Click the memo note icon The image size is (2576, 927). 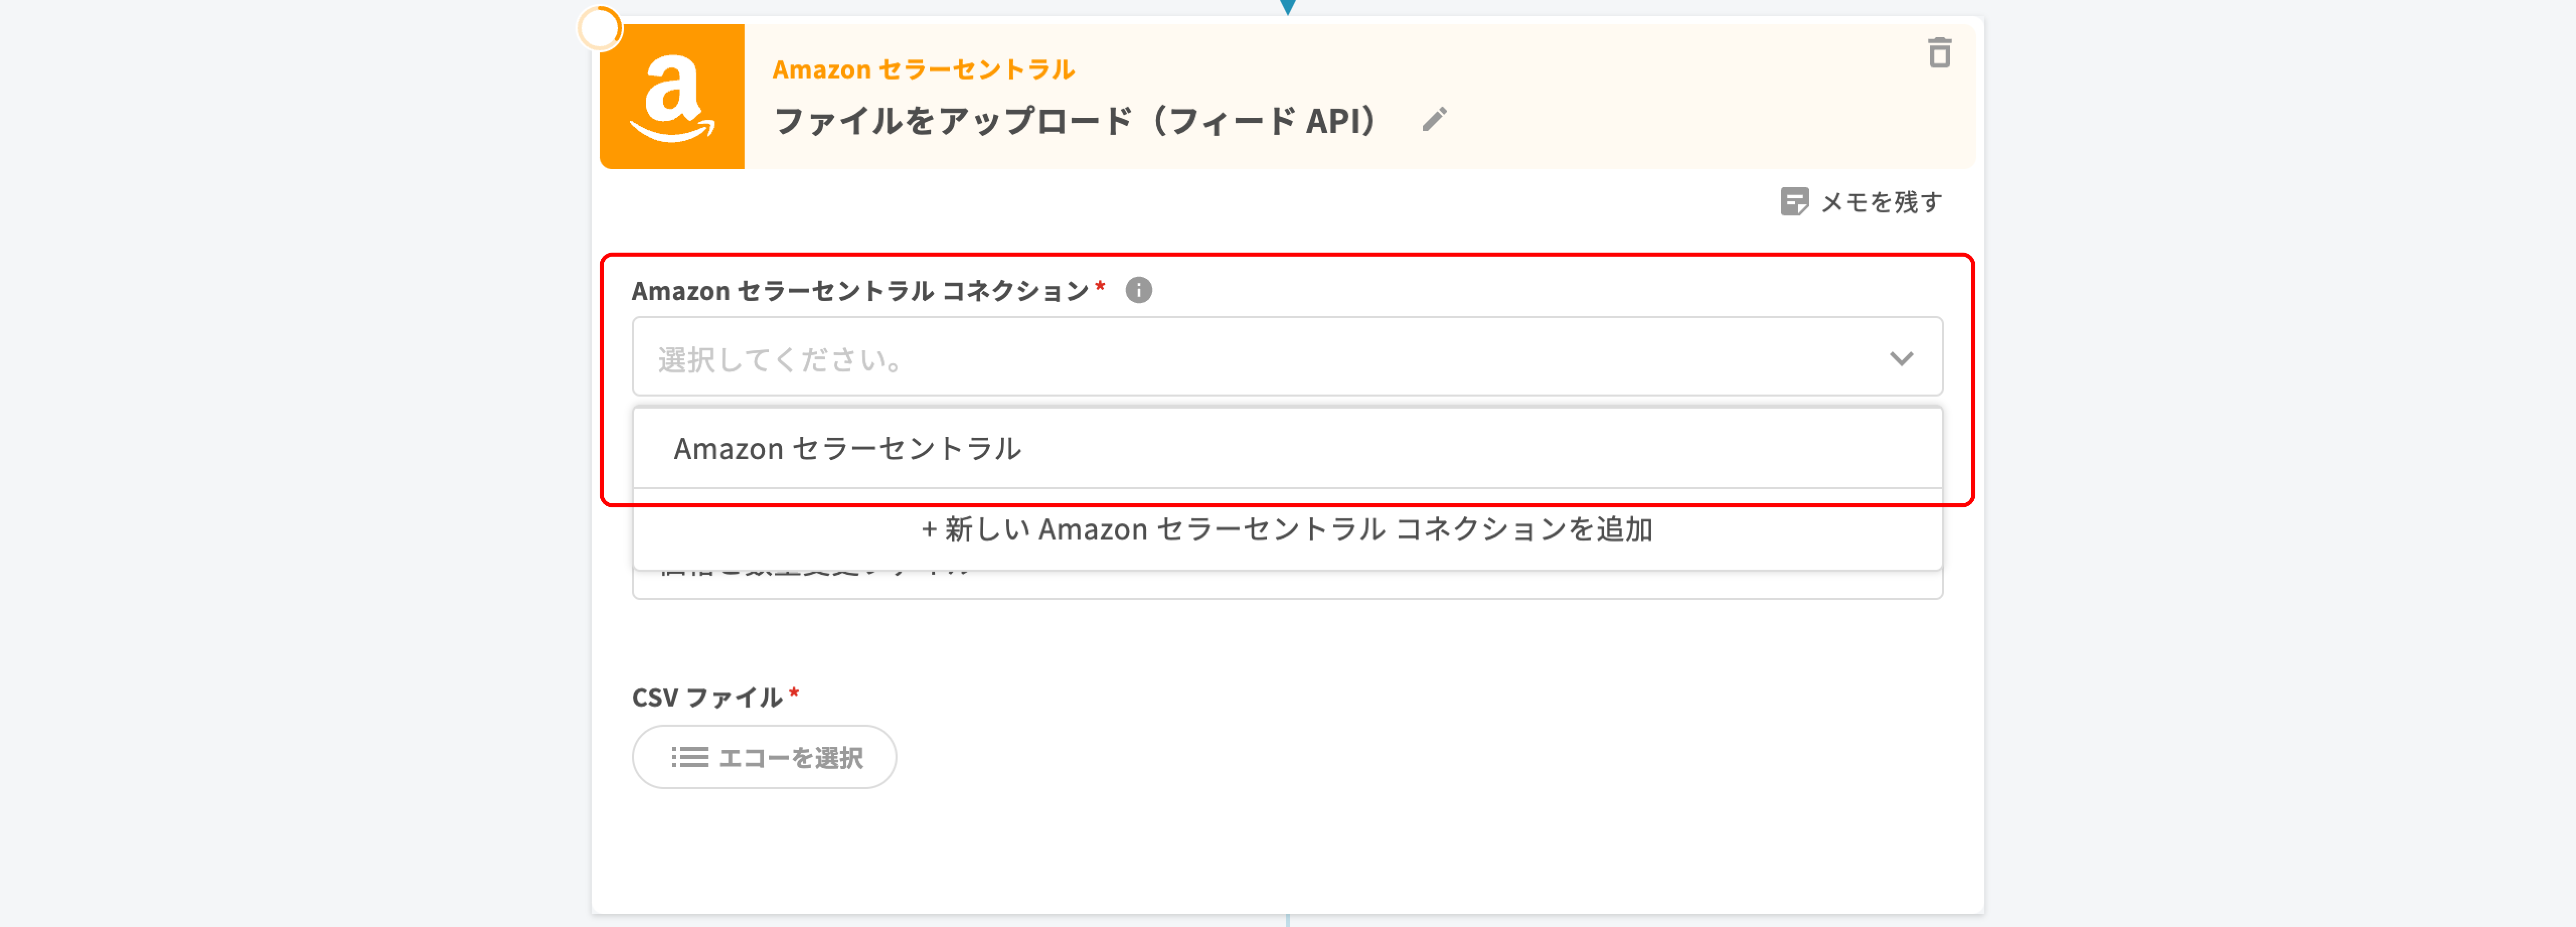1794,202
